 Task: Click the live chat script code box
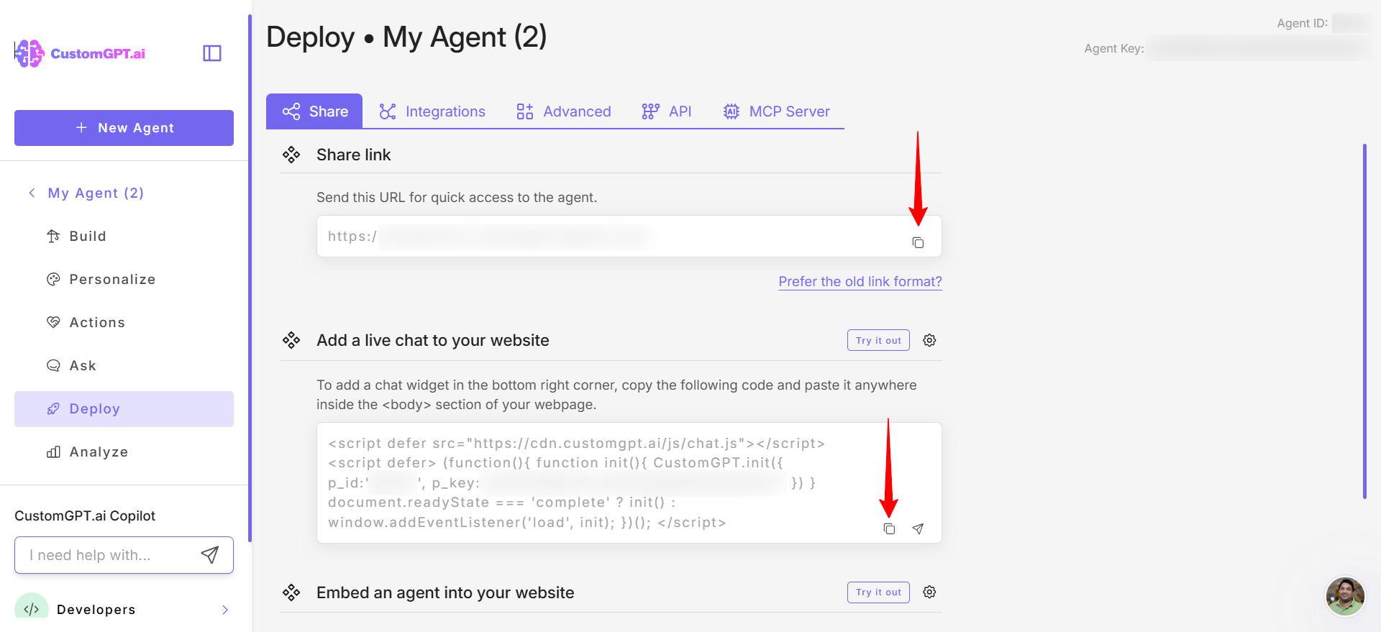click(x=629, y=482)
